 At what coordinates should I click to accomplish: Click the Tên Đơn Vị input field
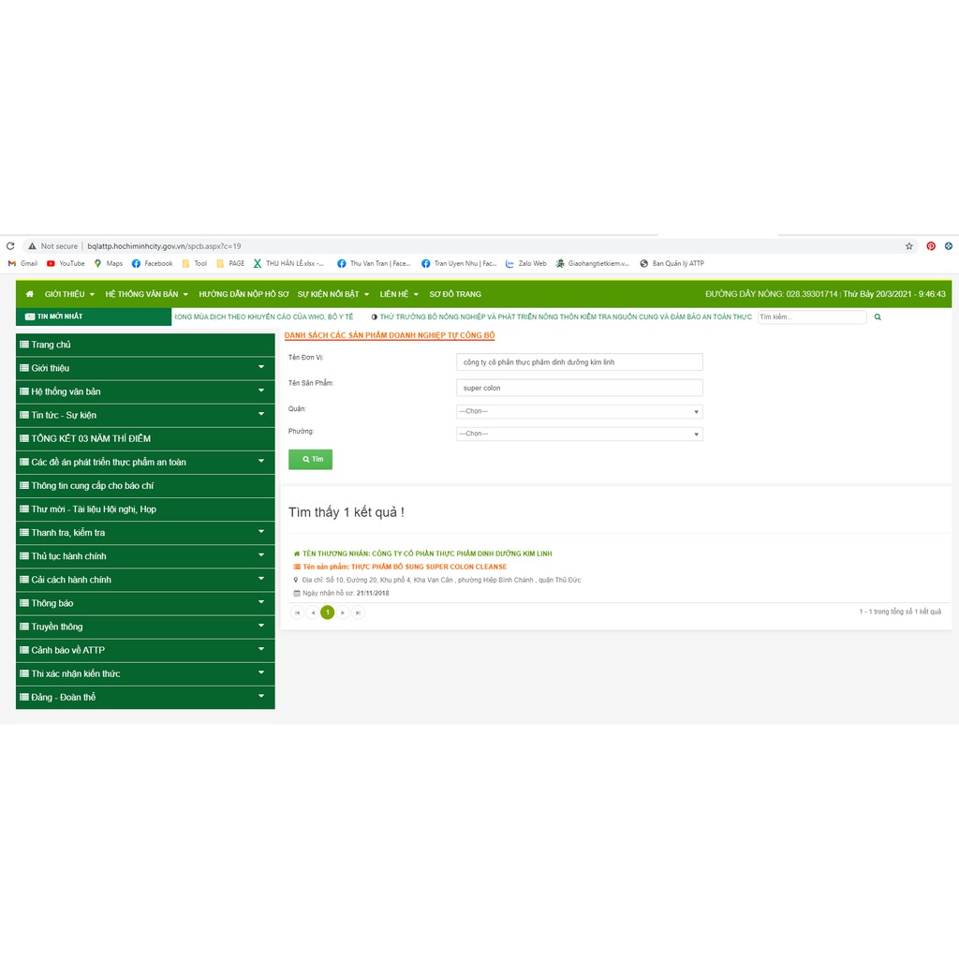pos(579,361)
